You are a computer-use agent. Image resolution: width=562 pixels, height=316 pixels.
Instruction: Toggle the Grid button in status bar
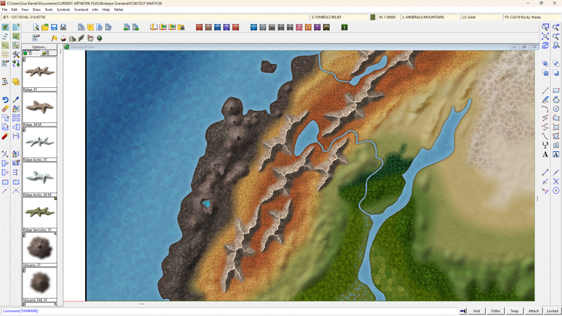click(x=476, y=311)
